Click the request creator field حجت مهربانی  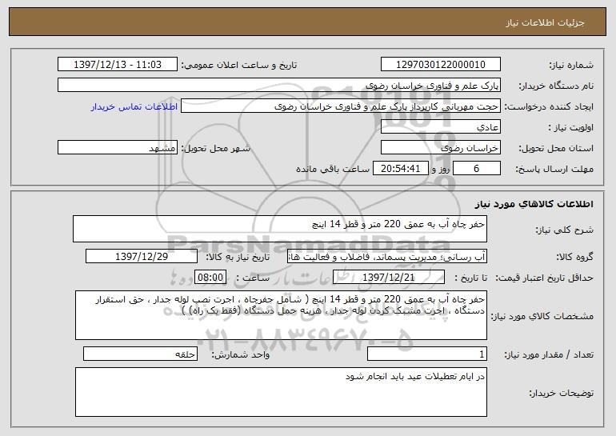(x=341, y=106)
